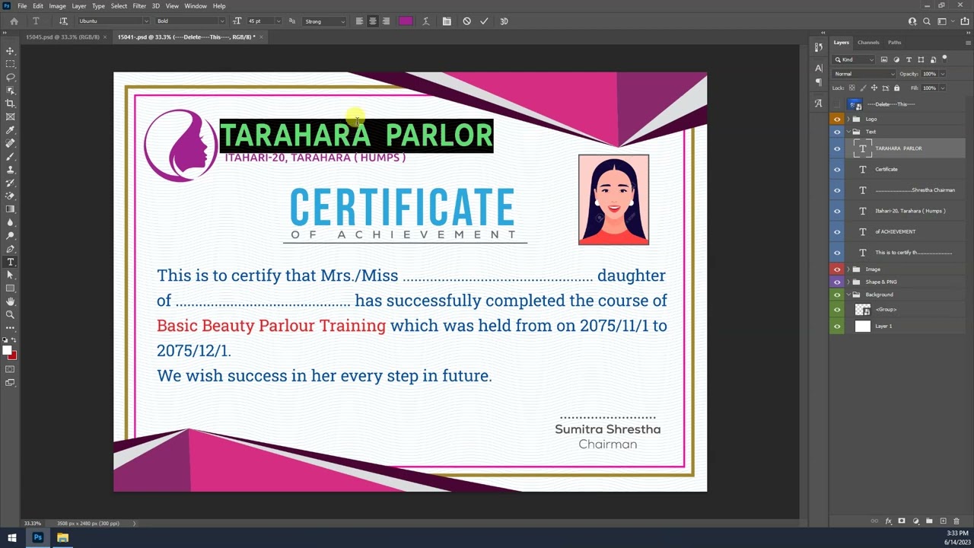Select the Frame tool
Viewport: 974px width, 548px height.
[10, 116]
